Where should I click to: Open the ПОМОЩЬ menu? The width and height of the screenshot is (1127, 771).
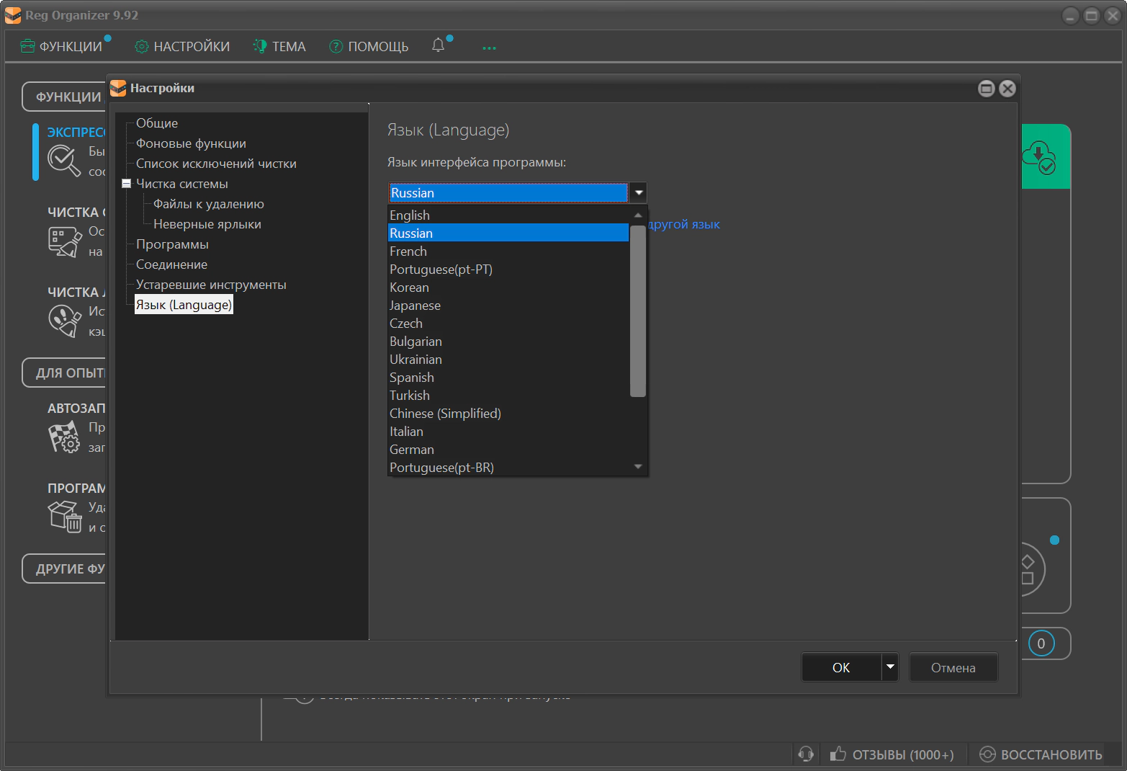point(369,47)
